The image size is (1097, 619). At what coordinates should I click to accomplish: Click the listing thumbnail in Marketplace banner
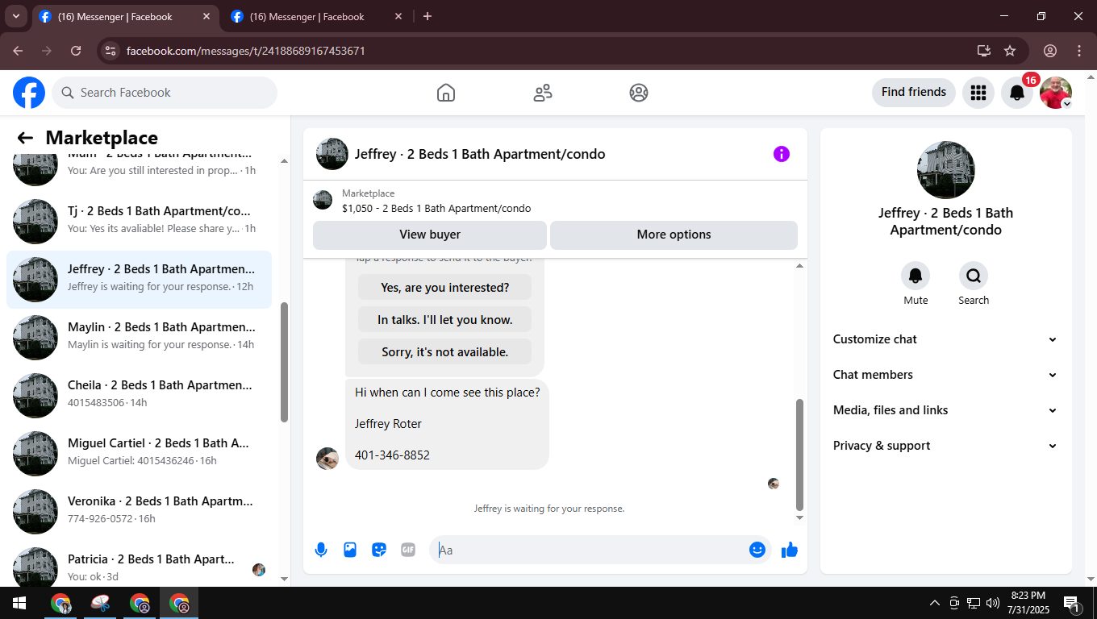click(323, 201)
